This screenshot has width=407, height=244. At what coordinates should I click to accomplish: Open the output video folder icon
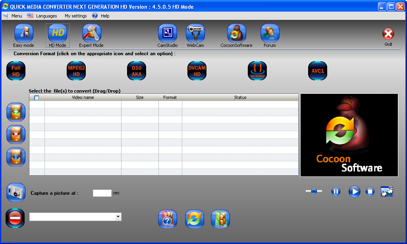220,219
